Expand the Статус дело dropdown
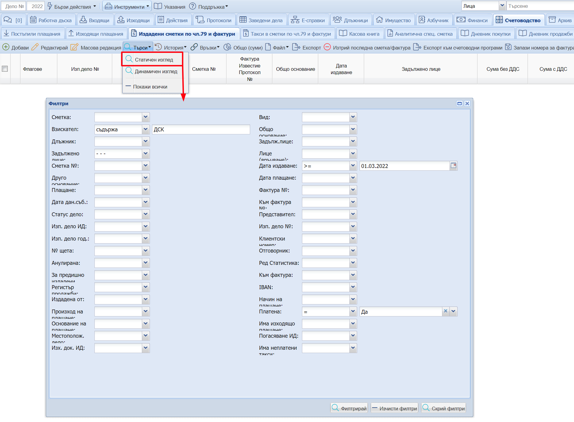This screenshot has width=574, height=422. (x=145, y=214)
